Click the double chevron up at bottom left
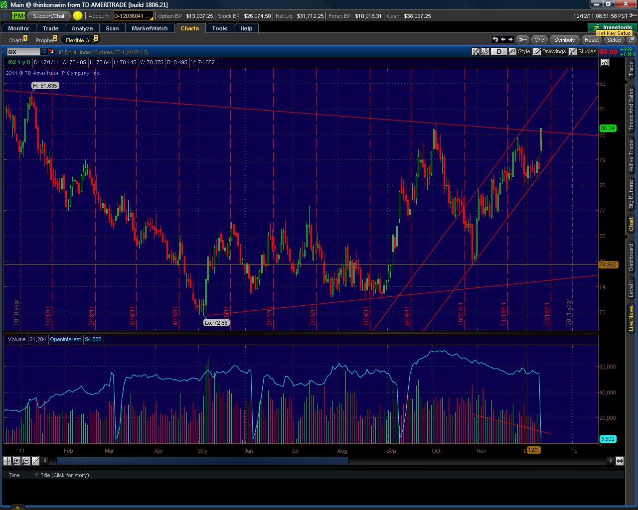This screenshot has height=510, width=638. tap(17, 508)
